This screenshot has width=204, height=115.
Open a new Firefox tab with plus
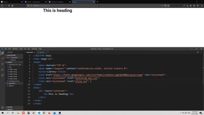(97, 2)
